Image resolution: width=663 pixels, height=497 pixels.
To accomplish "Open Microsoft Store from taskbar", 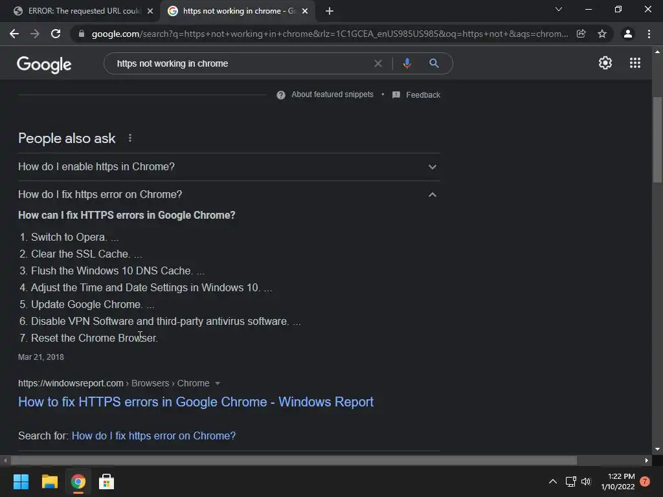I will [x=107, y=481].
